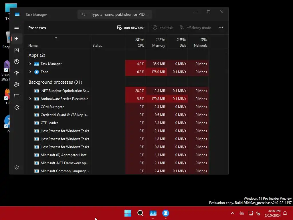Sort processes by Memory column
Screen dimensions: 293x220
point(157,42)
